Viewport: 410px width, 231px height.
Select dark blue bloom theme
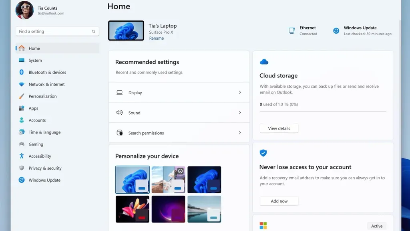pyautogui.click(x=204, y=180)
